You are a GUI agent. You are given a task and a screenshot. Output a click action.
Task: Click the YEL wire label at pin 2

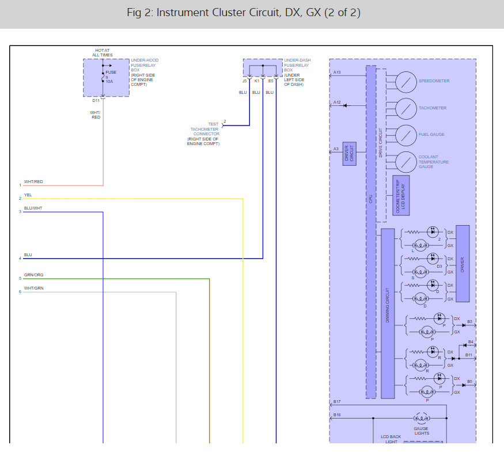28,195
